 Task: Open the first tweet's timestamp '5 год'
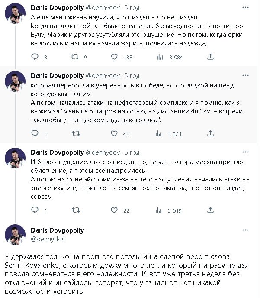tap(132, 8)
